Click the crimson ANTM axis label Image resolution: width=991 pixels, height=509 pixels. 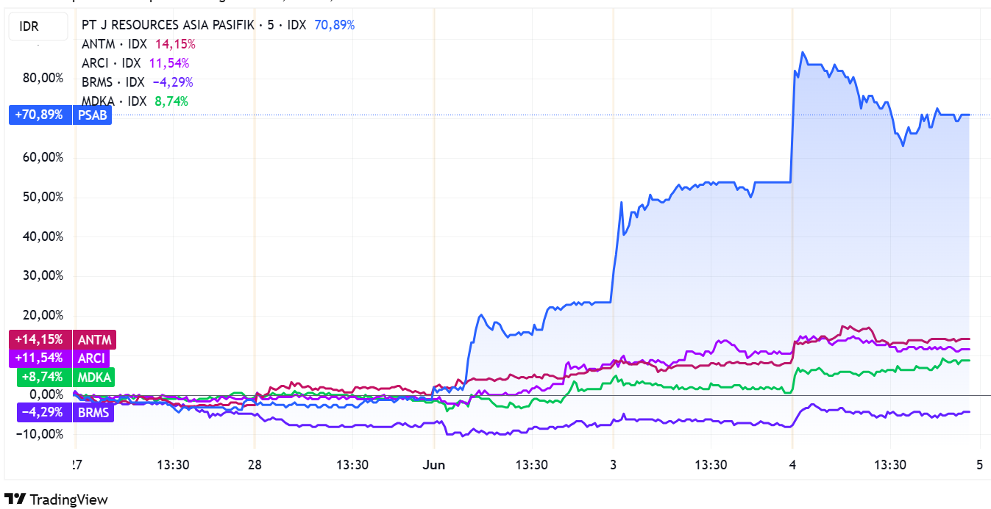pos(94,340)
